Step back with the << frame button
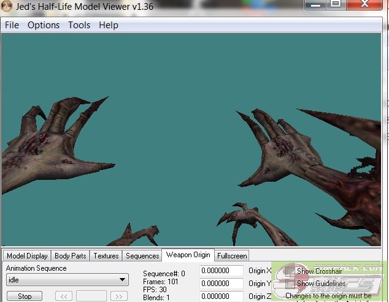The image size is (389, 302). 64,296
